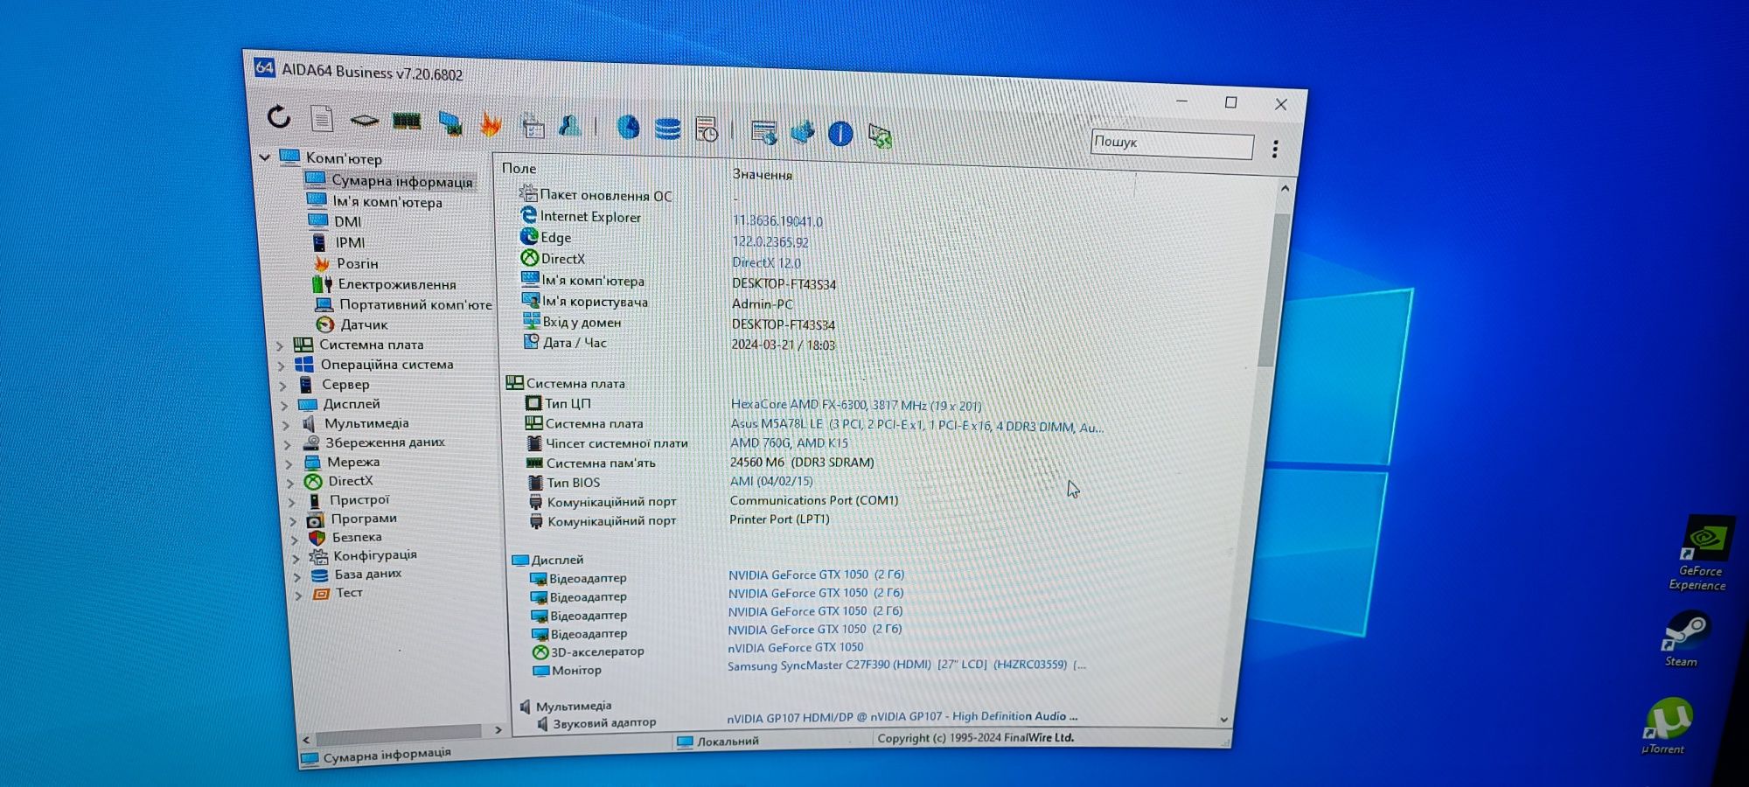
Task: Open the Report document icon in toolbar
Action: (322, 118)
